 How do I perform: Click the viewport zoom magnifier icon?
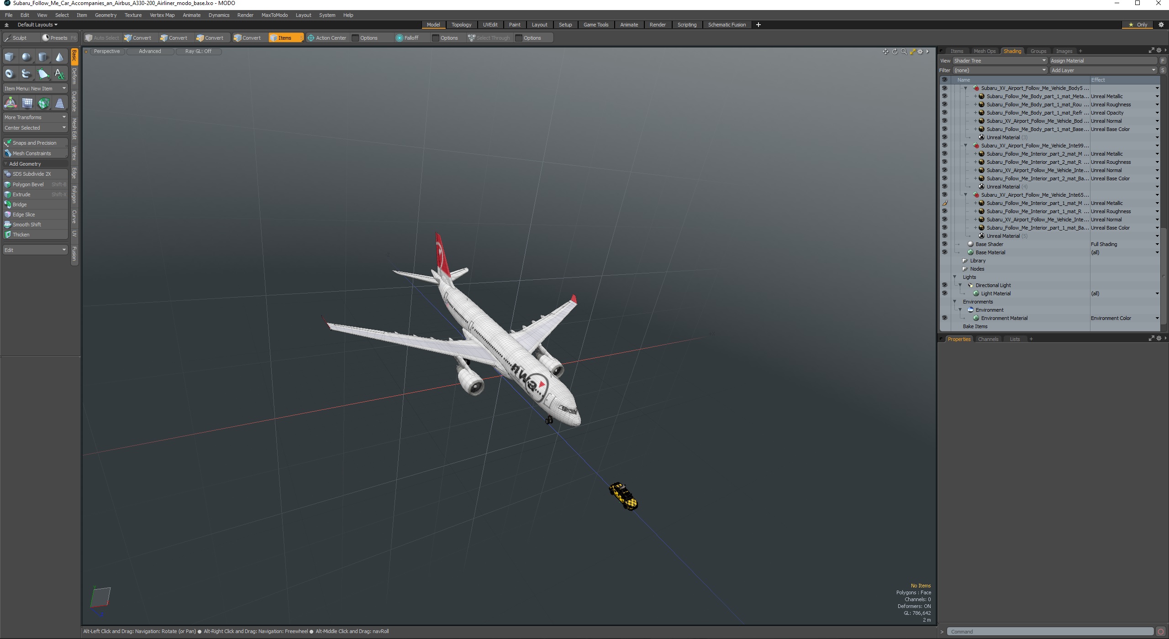[903, 52]
